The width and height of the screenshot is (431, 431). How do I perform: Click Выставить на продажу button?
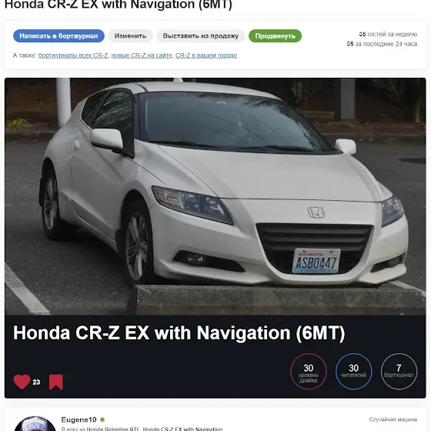pos(201,36)
